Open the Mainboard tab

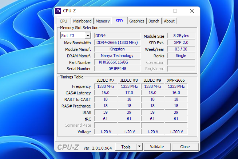pos(82,21)
